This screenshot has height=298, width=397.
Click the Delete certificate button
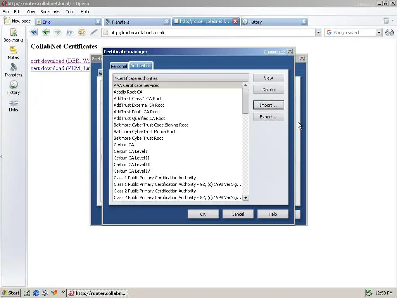[x=268, y=90]
